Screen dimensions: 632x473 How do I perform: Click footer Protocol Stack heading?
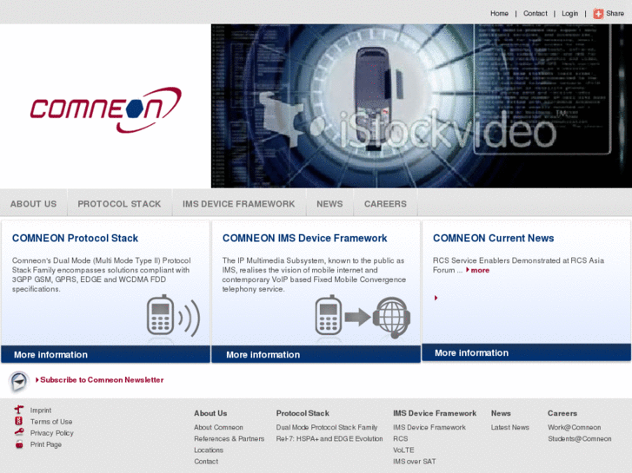tap(303, 413)
